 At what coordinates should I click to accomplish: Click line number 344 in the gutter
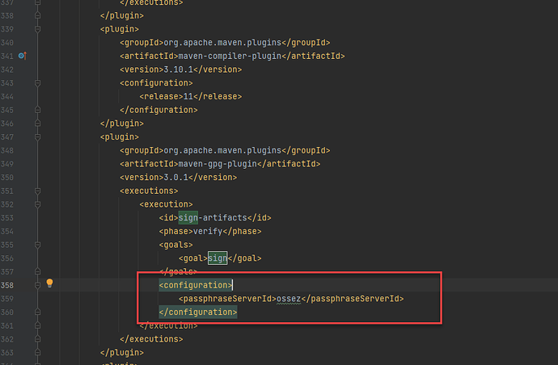pos(7,97)
